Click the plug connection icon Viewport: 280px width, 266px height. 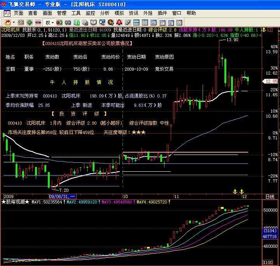coord(128,23)
